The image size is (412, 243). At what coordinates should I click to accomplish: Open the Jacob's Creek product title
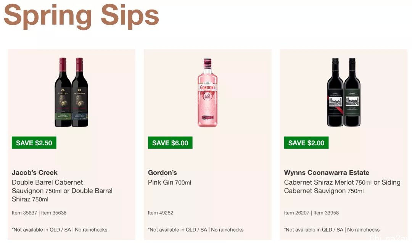[x=34, y=172]
